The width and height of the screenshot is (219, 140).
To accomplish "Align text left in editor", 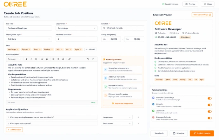I will 53,59.
